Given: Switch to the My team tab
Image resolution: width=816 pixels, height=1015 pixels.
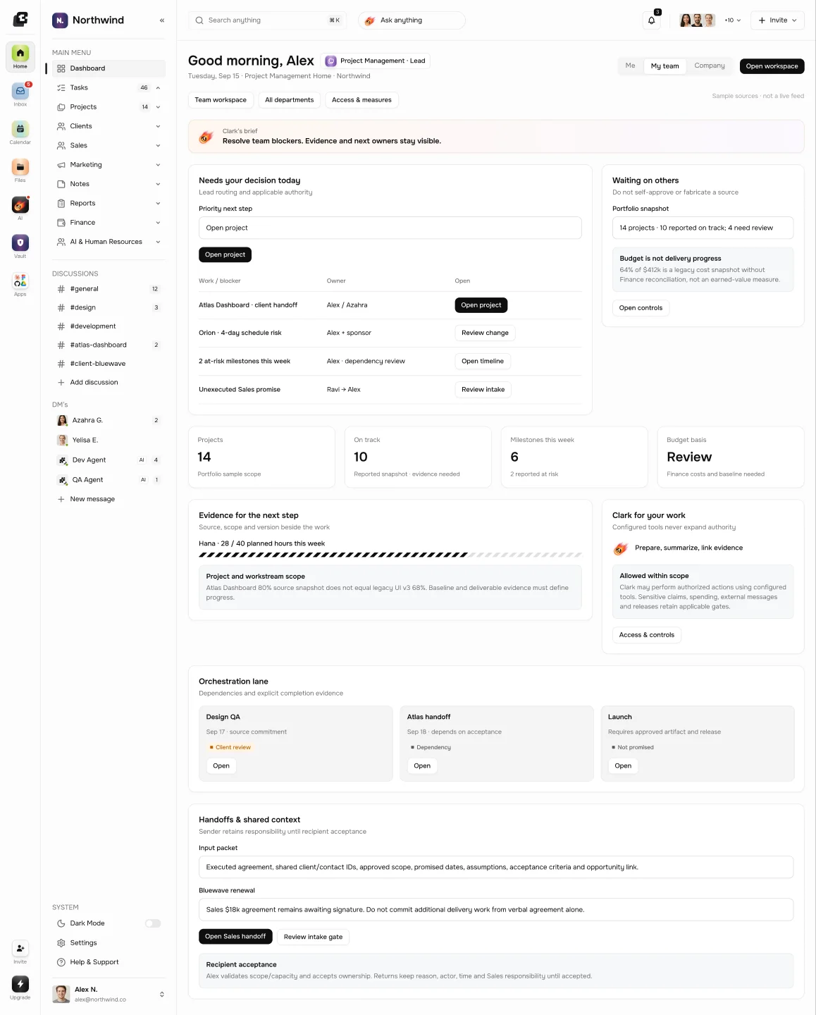Looking at the screenshot, I should pos(664,66).
